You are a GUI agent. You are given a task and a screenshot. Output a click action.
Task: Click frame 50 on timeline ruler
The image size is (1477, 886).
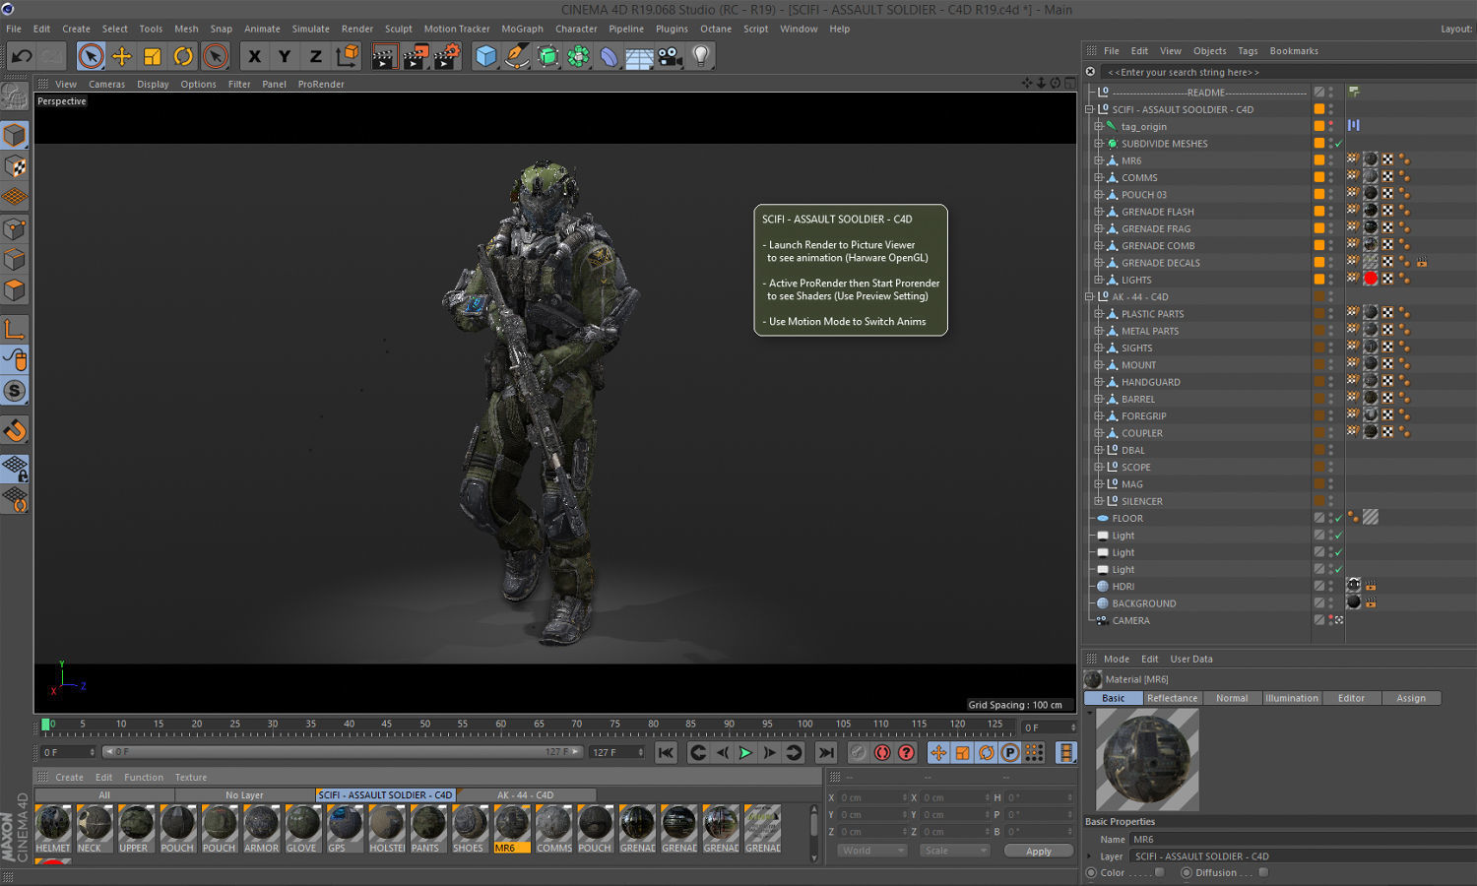coord(425,726)
